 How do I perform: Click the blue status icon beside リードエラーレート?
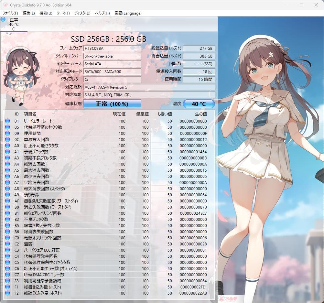(7, 121)
